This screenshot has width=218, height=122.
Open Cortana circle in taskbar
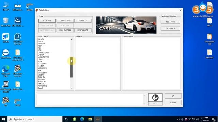[66, 119]
